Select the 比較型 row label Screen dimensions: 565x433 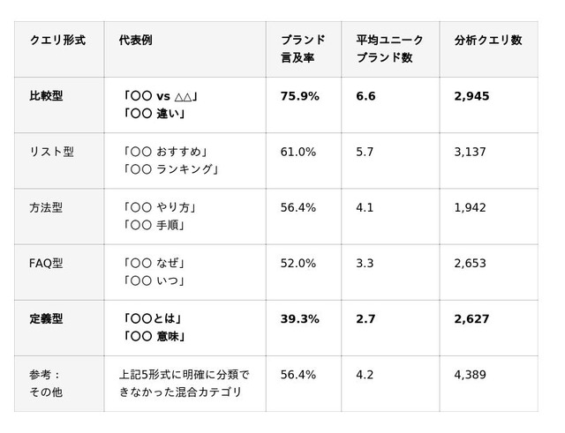click(x=46, y=96)
